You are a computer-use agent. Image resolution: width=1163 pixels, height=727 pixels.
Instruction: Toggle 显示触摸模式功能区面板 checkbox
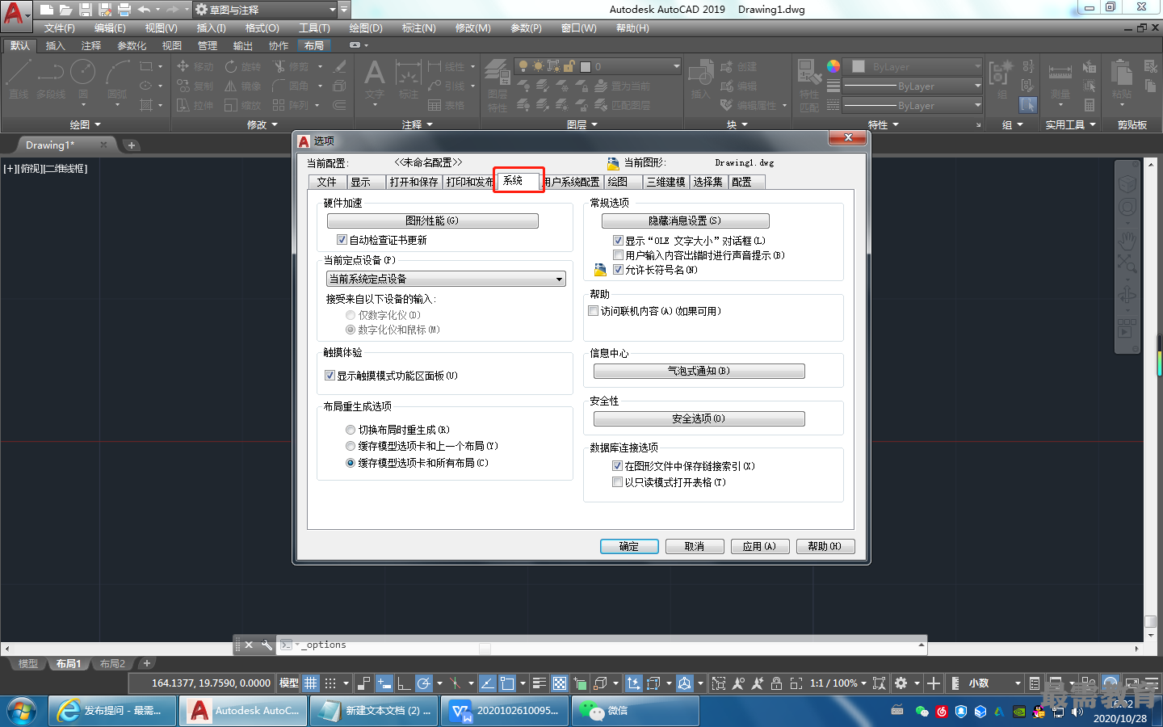[330, 376]
